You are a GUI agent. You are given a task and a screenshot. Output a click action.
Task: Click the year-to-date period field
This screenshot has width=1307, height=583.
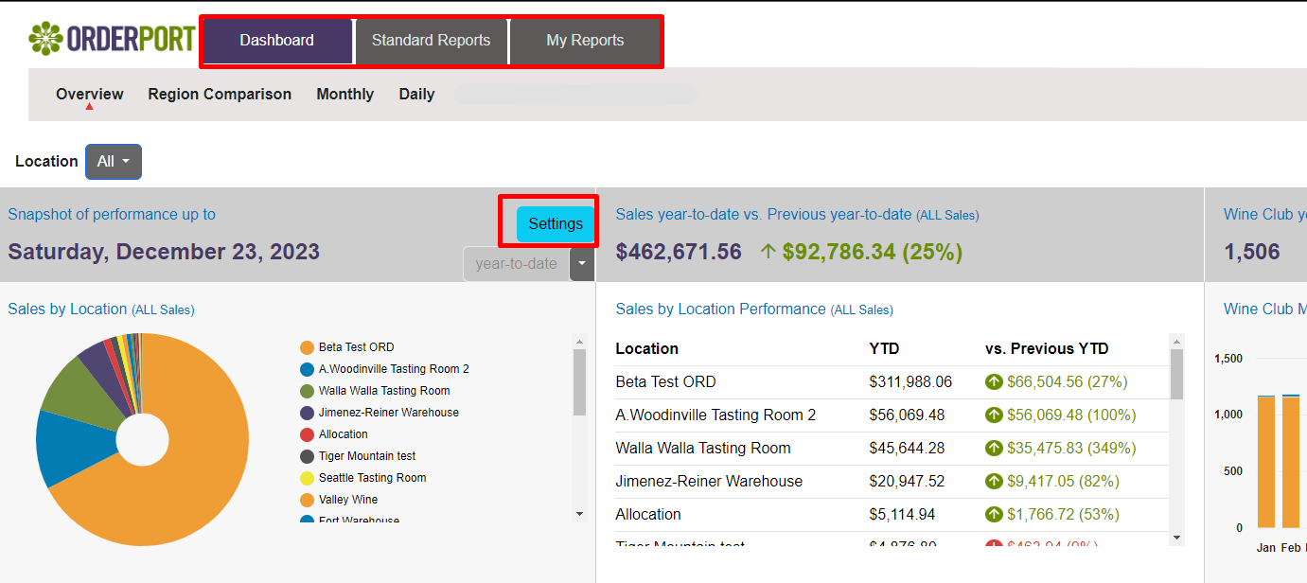[x=516, y=264]
